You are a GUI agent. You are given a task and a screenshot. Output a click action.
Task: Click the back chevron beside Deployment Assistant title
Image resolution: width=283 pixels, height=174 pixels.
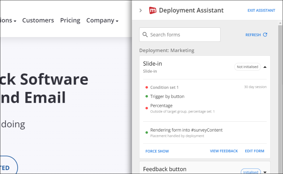[x=140, y=10]
